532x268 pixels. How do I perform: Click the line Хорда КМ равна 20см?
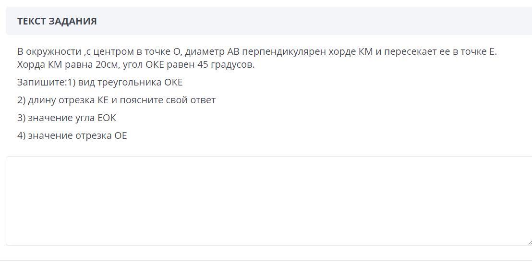coord(136,65)
